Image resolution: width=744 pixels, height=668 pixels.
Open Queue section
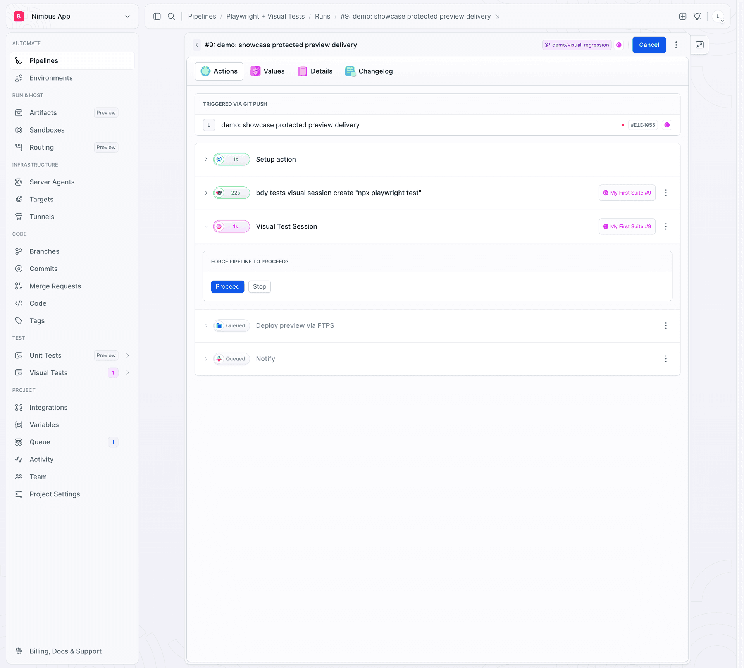pos(72,442)
